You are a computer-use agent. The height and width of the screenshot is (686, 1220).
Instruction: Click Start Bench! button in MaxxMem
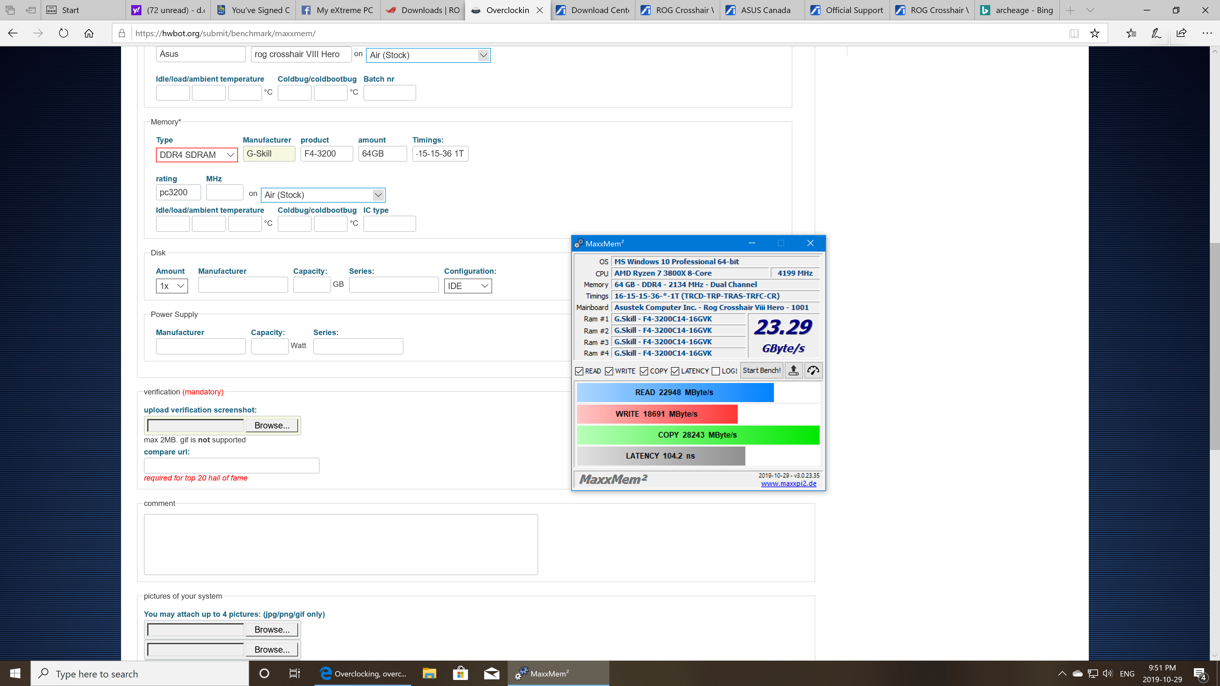[x=762, y=371]
